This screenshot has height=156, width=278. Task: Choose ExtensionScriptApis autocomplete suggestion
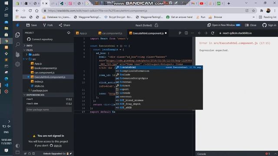(159, 78)
